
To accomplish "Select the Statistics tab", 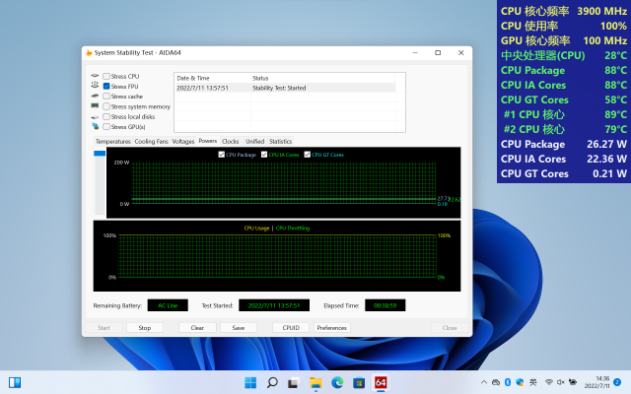I will (280, 141).
